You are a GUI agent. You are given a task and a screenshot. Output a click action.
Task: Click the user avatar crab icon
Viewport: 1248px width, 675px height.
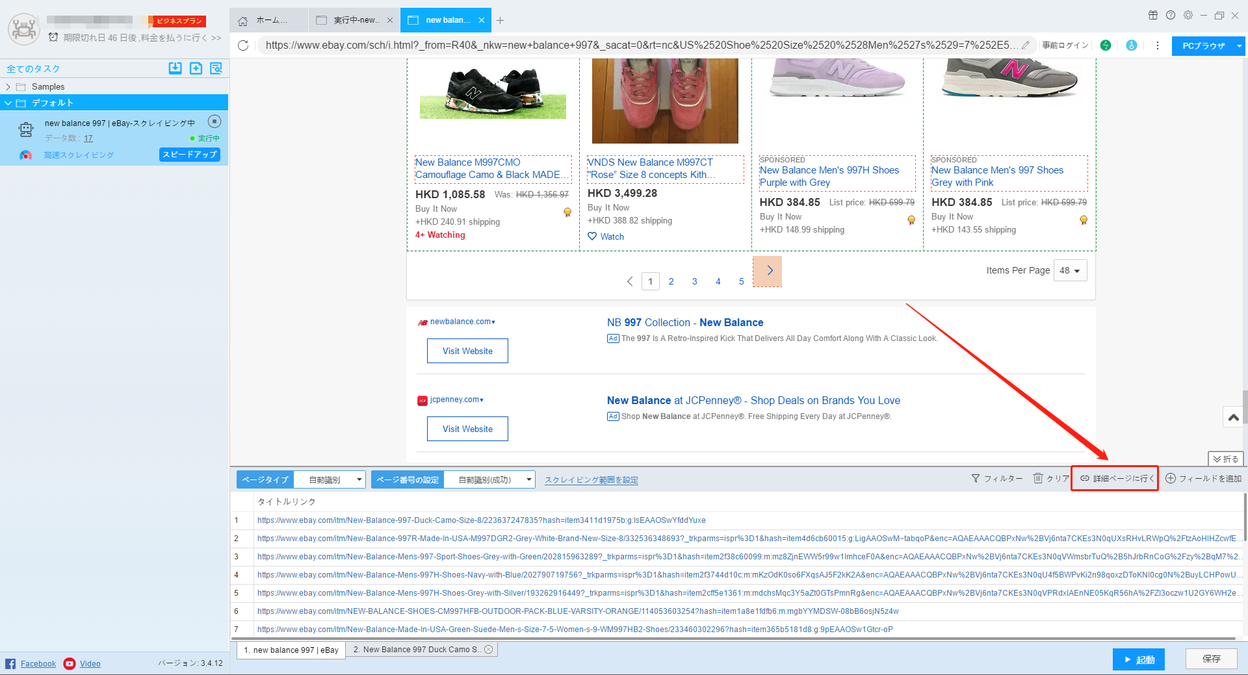[x=24, y=29]
